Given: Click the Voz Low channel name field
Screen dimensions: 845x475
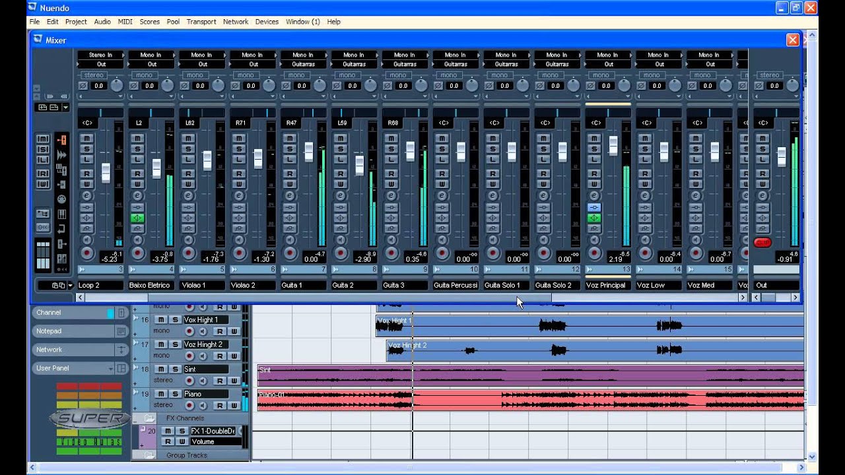Looking at the screenshot, I should pos(659,285).
